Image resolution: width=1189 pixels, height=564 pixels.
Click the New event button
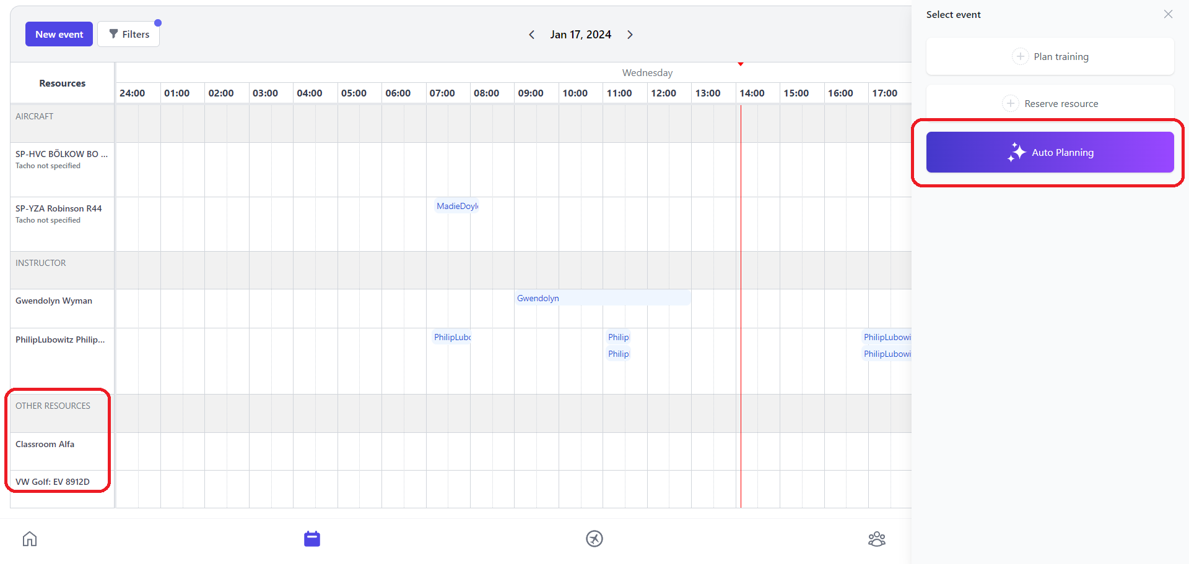[59, 34]
